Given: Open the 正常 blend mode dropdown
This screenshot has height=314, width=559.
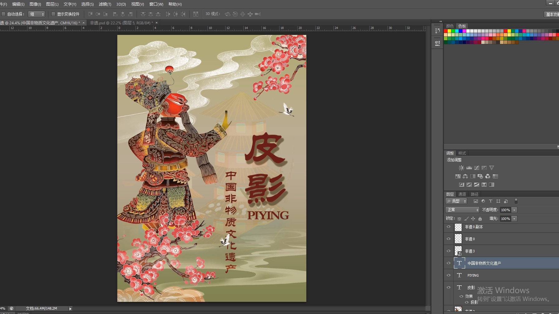Looking at the screenshot, I should [462, 210].
